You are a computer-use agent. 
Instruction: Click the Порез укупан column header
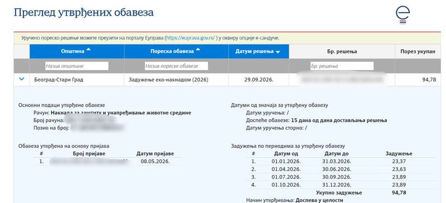tap(418, 51)
